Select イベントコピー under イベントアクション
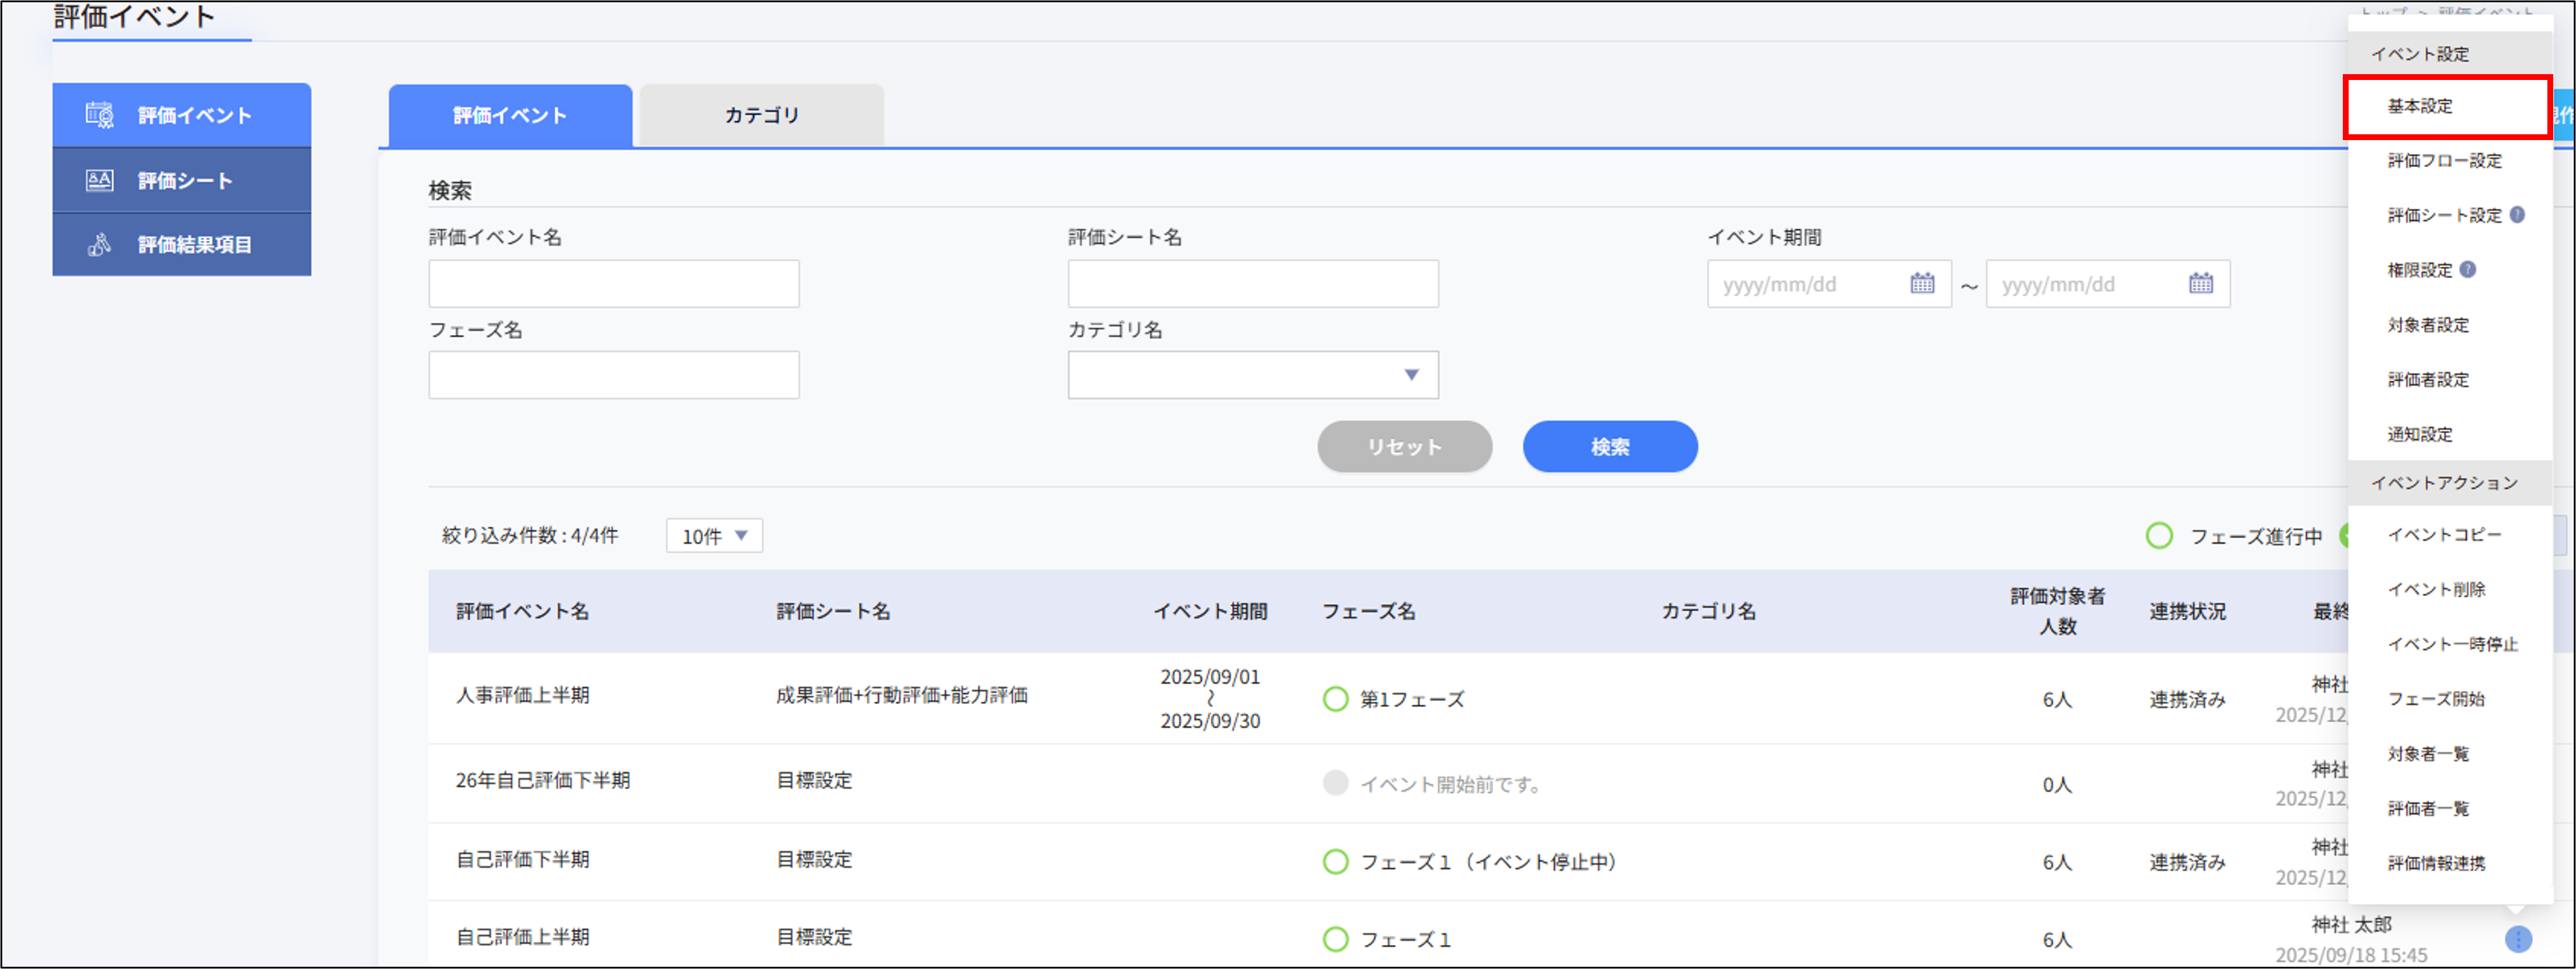This screenshot has width=2576, height=969. tap(2443, 535)
